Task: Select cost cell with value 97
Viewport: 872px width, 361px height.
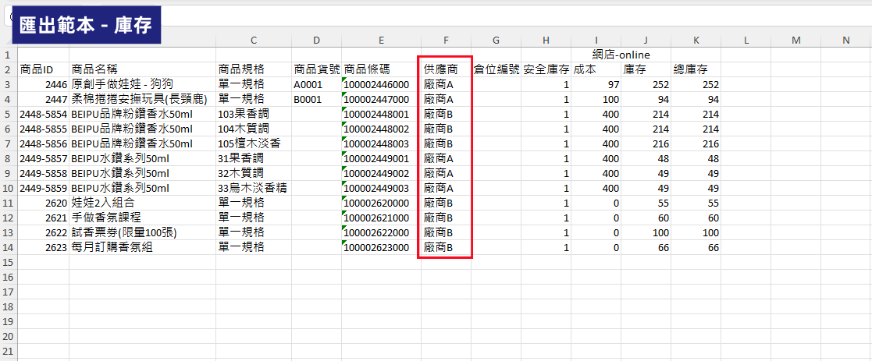Action: tap(596, 84)
